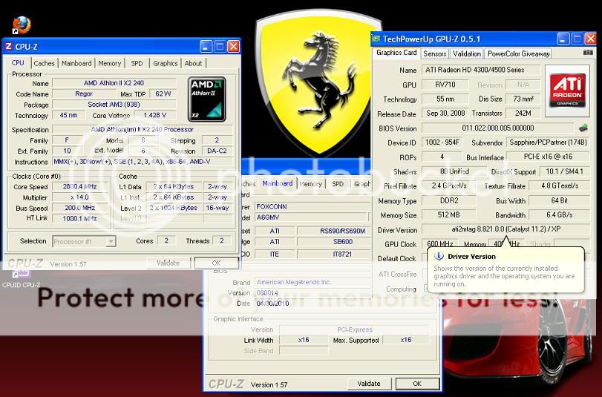Click the southbridge value SB600

[x=333, y=242]
